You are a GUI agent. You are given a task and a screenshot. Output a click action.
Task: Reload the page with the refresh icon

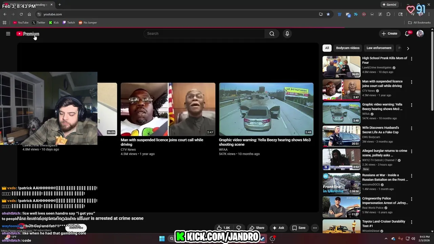[x=21, y=14]
